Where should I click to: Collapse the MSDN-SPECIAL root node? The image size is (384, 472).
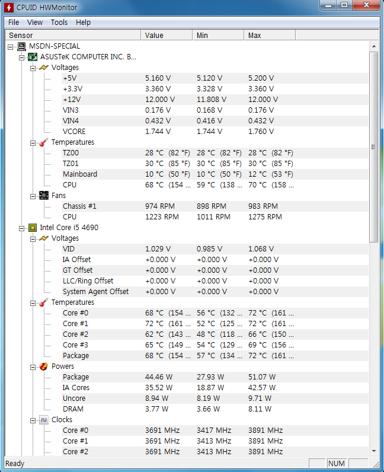tap(11, 46)
